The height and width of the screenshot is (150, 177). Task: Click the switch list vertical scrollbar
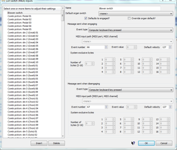[x=63, y=74]
